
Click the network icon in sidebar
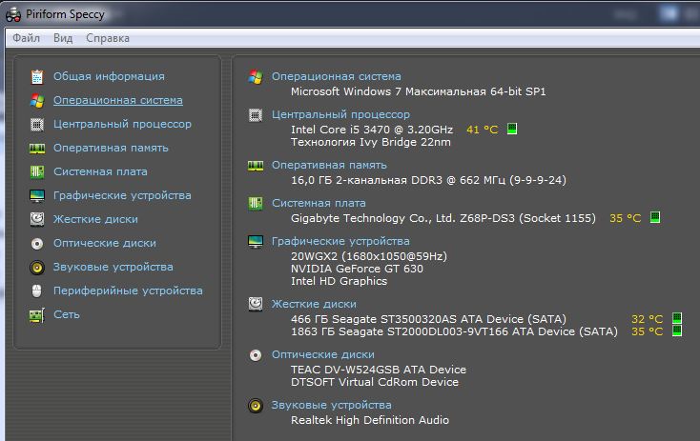pos(37,314)
